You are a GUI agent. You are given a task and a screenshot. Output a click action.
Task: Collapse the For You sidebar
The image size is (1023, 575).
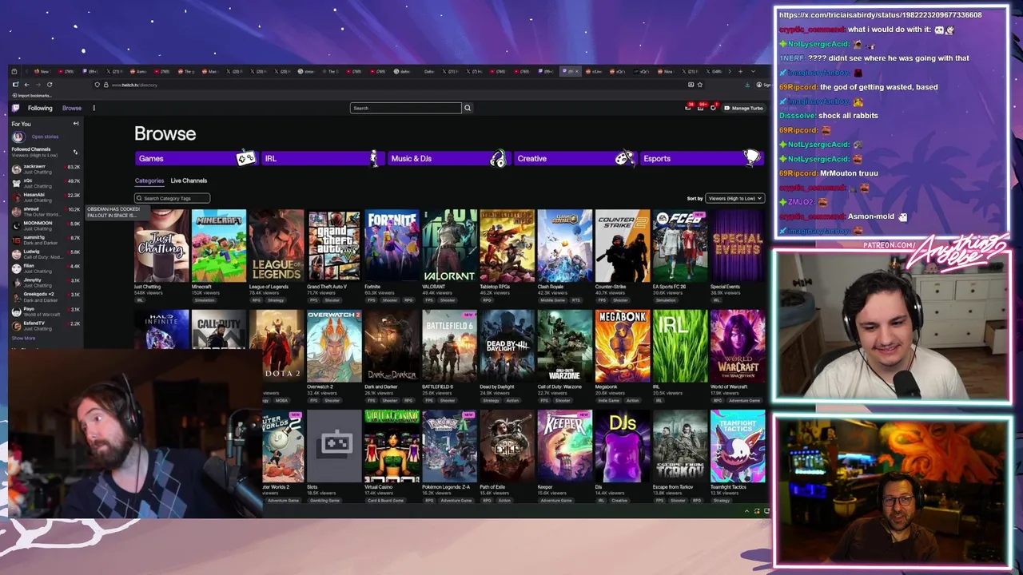(76, 124)
